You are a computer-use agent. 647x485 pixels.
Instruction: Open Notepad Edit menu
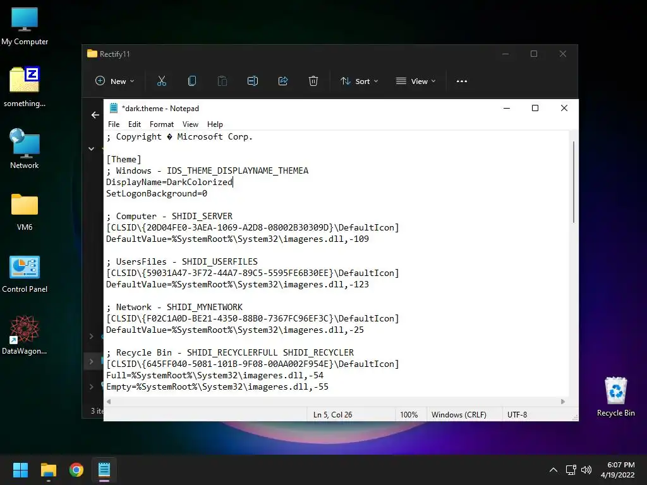tap(135, 124)
